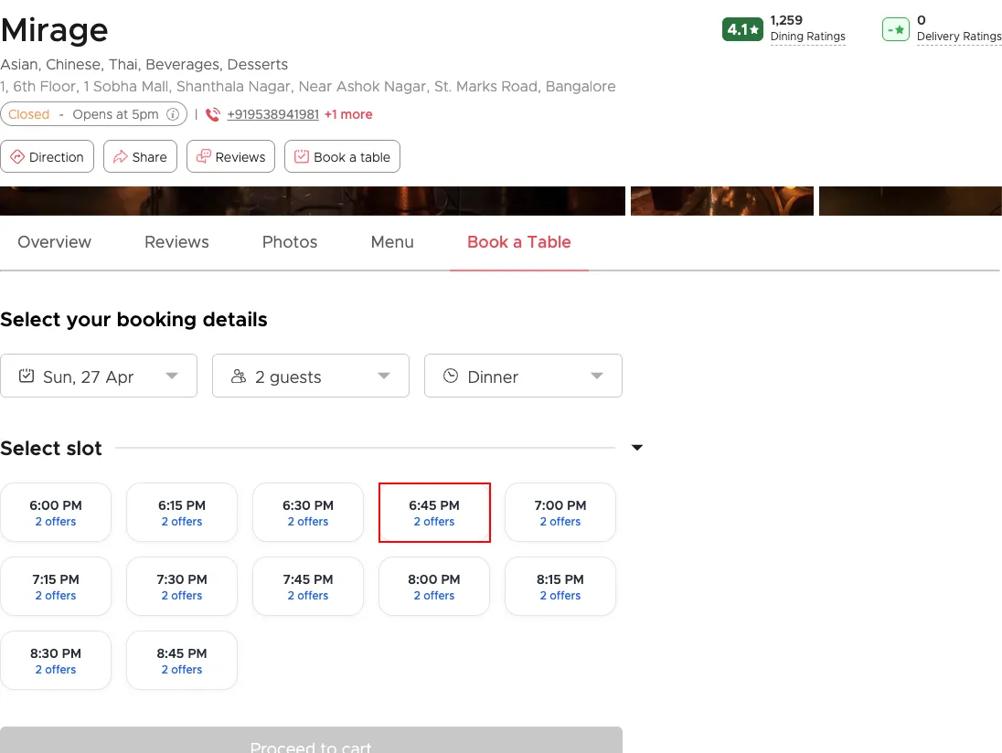Call the +919538941981 phone link
Image resolution: width=1002 pixels, height=753 pixels.
(x=272, y=114)
